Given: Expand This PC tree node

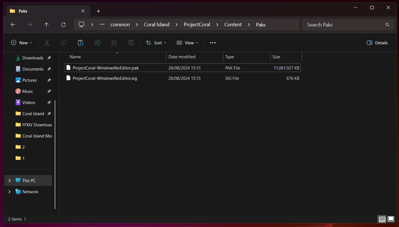Looking at the screenshot, I should (x=10, y=180).
